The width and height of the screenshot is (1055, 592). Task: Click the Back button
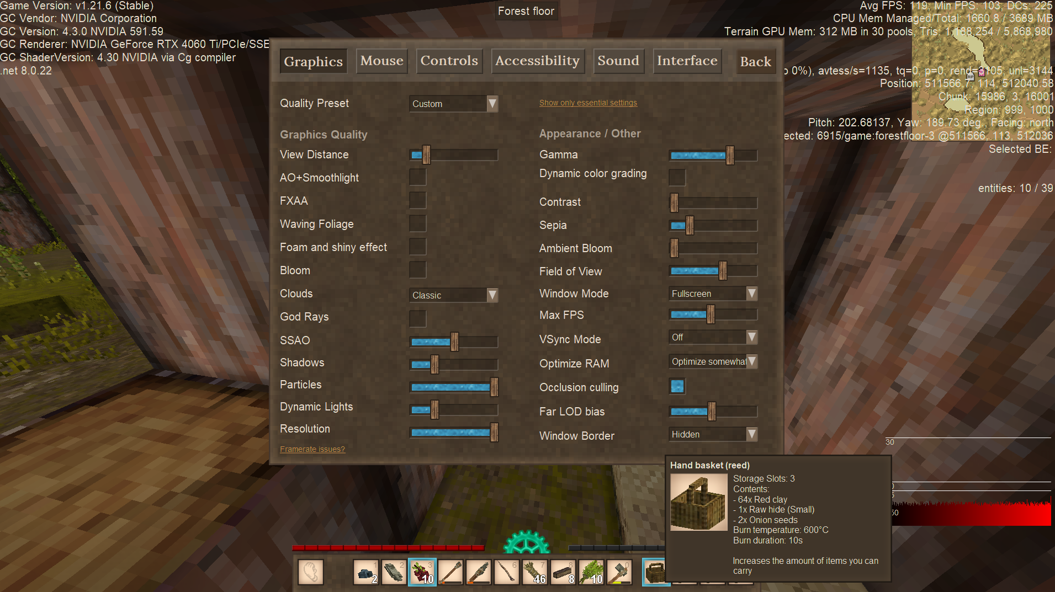(x=755, y=62)
